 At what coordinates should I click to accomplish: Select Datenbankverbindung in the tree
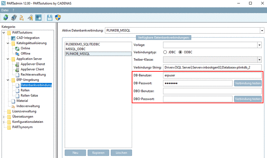click(36, 85)
